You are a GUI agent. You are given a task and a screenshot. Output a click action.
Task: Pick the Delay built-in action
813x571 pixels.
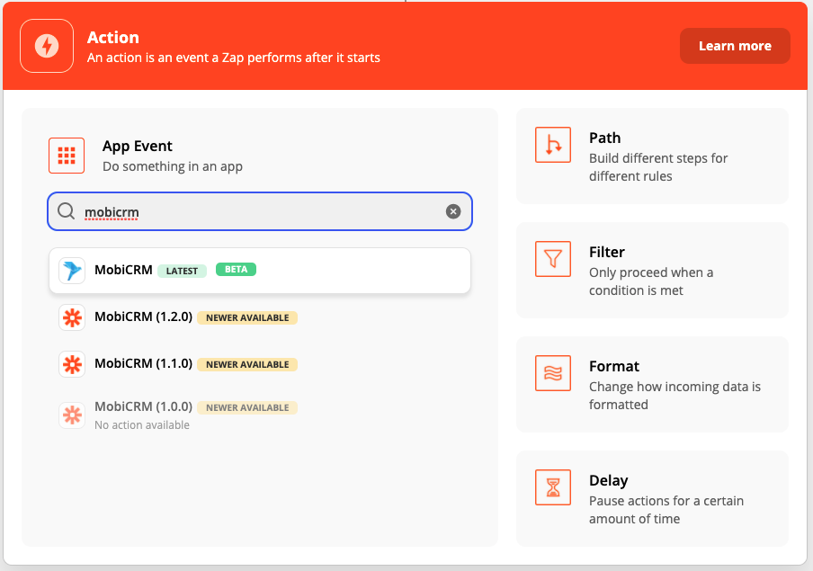pos(652,498)
